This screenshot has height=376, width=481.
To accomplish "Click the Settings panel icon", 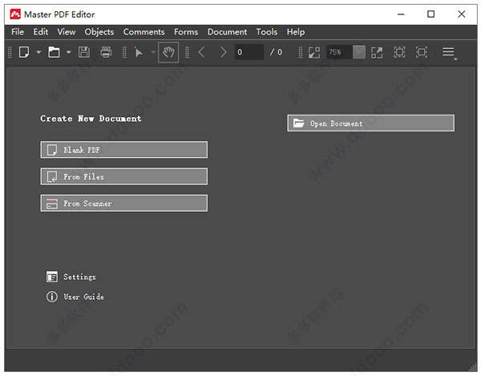I will (x=52, y=277).
